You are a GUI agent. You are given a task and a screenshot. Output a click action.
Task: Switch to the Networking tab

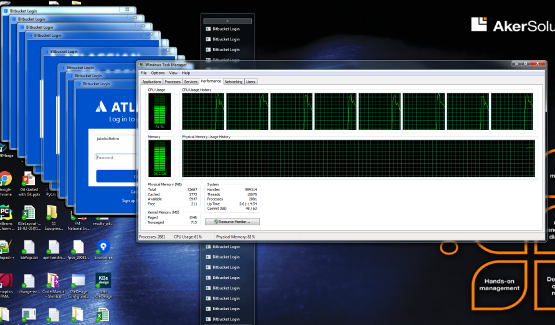click(234, 82)
